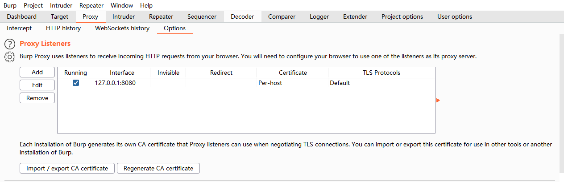Click the Remove listener button

tap(37, 98)
